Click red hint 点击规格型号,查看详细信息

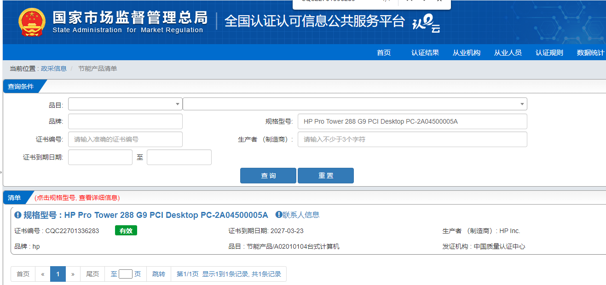click(77, 198)
